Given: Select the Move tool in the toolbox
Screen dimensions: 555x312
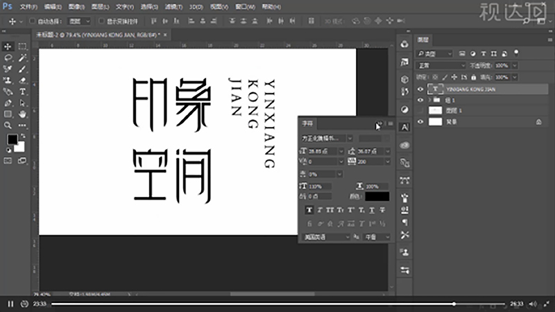Looking at the screenshot, I should pos(8,46).
